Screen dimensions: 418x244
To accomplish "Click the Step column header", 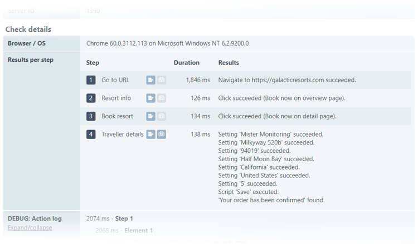I will click(93, 63).
